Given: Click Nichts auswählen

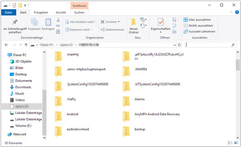Looking at the screenshot, I should [x=198, y=26].
